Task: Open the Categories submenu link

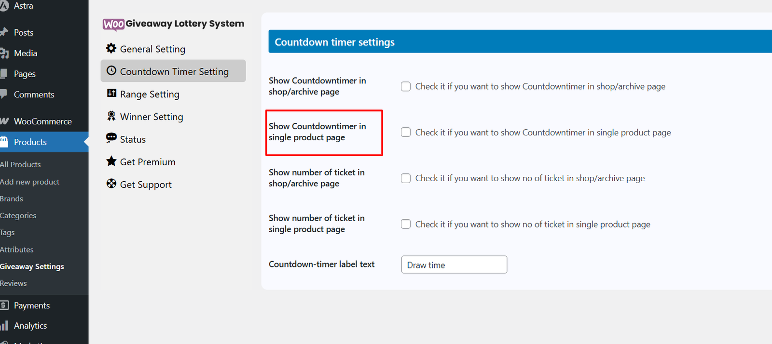Action: 18,215
